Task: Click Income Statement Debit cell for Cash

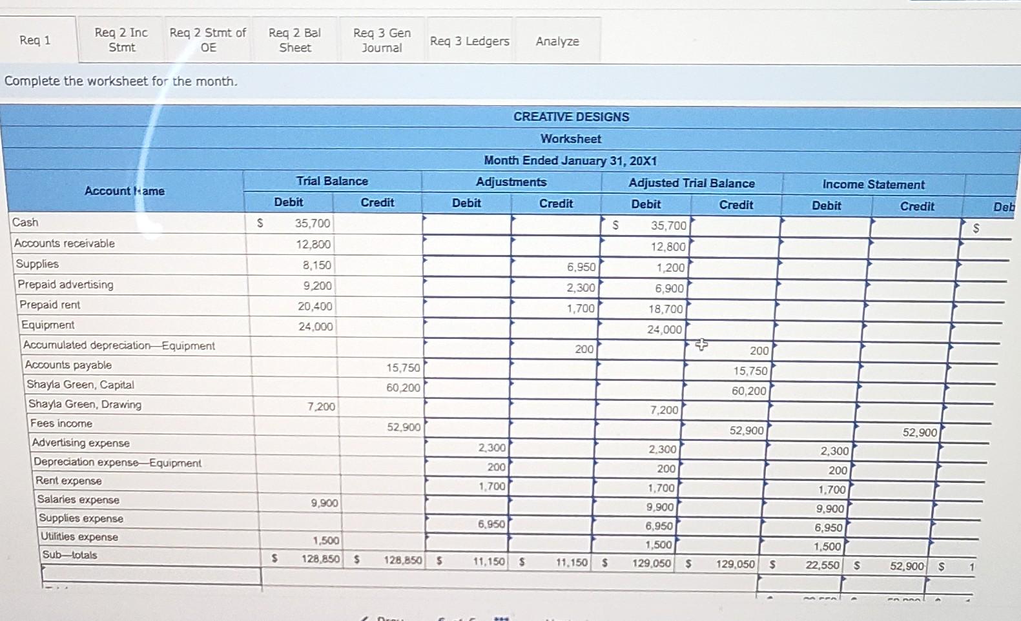Action: [826, 227]
